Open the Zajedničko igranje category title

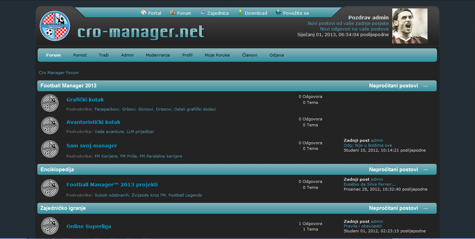[63, 208]
